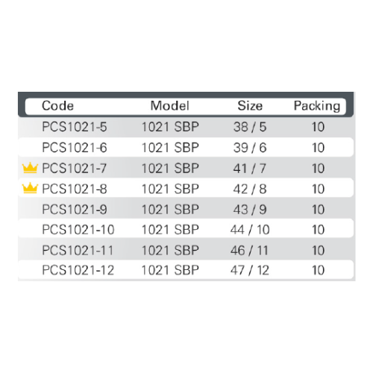The height and width of the screenshot is (373, 373).
Task: Click size value 38 / 5
Action: [x=250, y=127]
